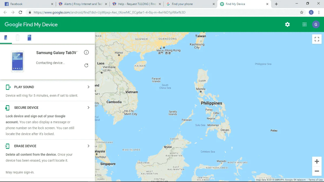Open Chrome three-dot menu
324x182 pixels.
click(319, 12)
